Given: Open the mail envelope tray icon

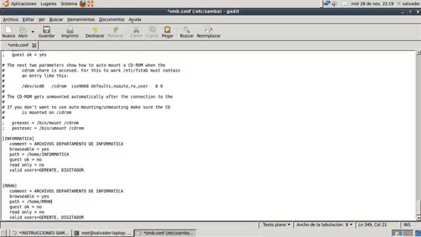Looking at the screenshot, I should pos(345,3).
